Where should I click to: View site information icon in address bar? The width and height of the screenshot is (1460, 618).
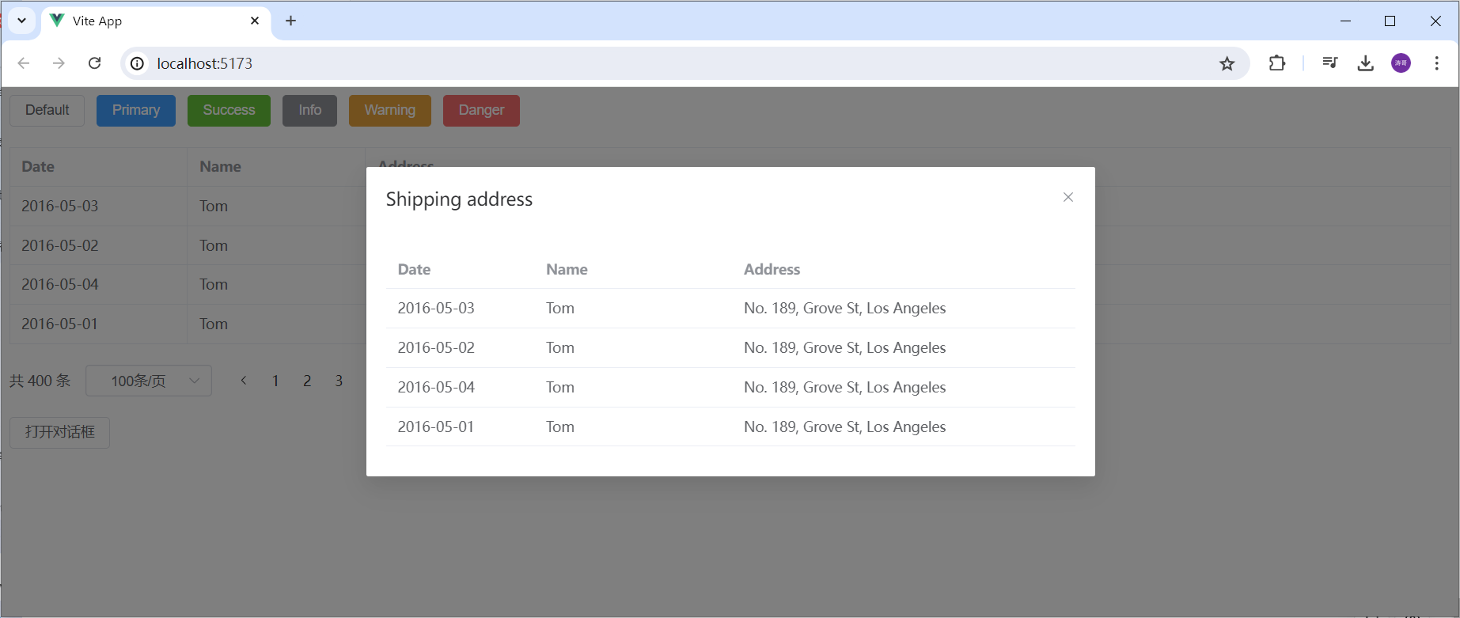tap(138, 63)
